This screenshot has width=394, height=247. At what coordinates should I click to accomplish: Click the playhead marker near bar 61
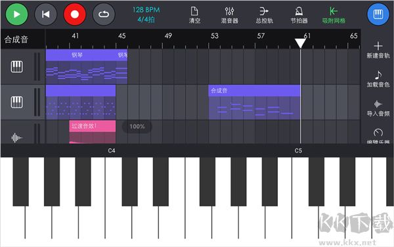coord(300,43)
